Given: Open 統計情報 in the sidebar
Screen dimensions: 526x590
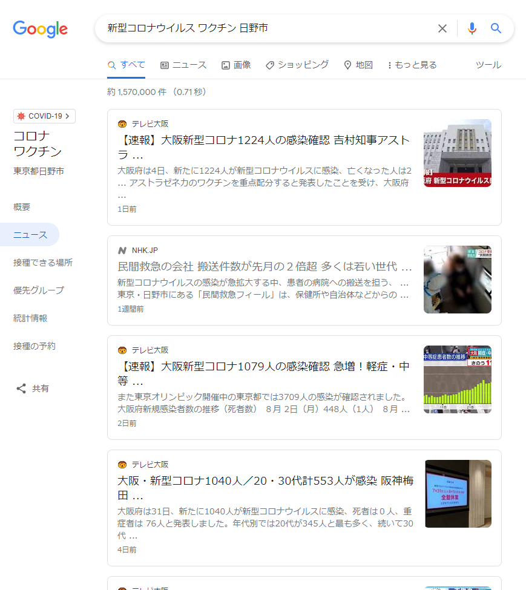Looking at the screenshot, I should (x=30, y=318).
